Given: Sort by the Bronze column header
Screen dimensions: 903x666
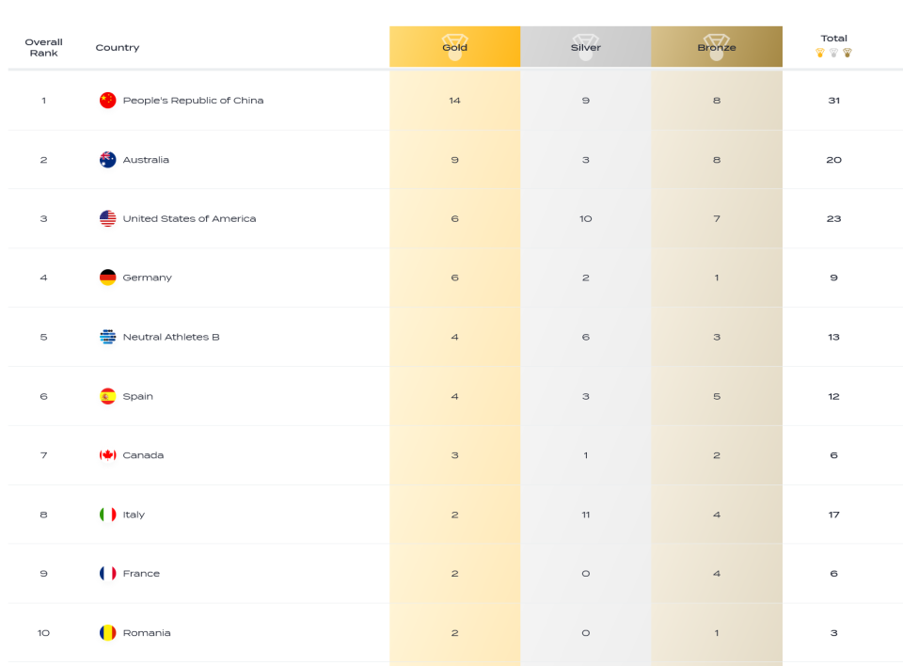Looking at the screenshot, I should tap(717, 47).
